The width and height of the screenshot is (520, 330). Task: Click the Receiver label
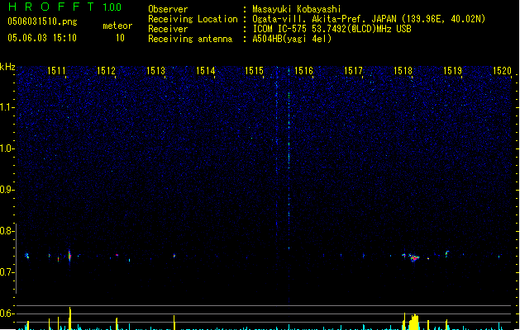[x=168, y=29]
